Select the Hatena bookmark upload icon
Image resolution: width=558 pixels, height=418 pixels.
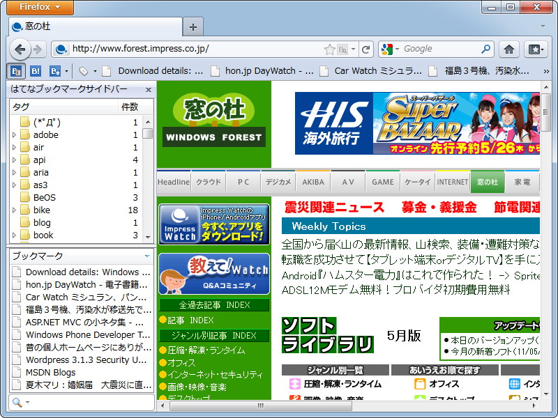coord(54,71)
